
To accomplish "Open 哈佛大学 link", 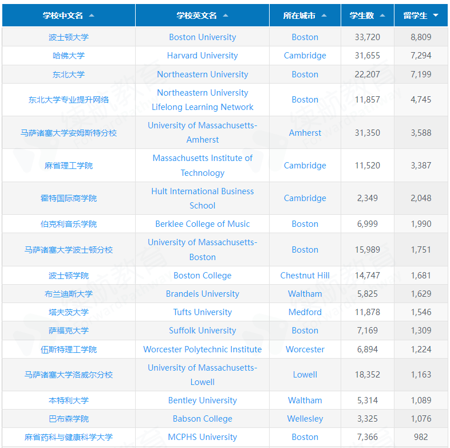I will coord(69,56).
